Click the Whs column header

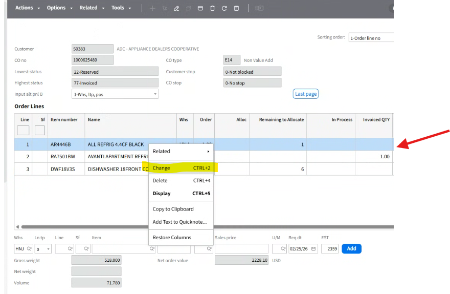coord(184,119)
